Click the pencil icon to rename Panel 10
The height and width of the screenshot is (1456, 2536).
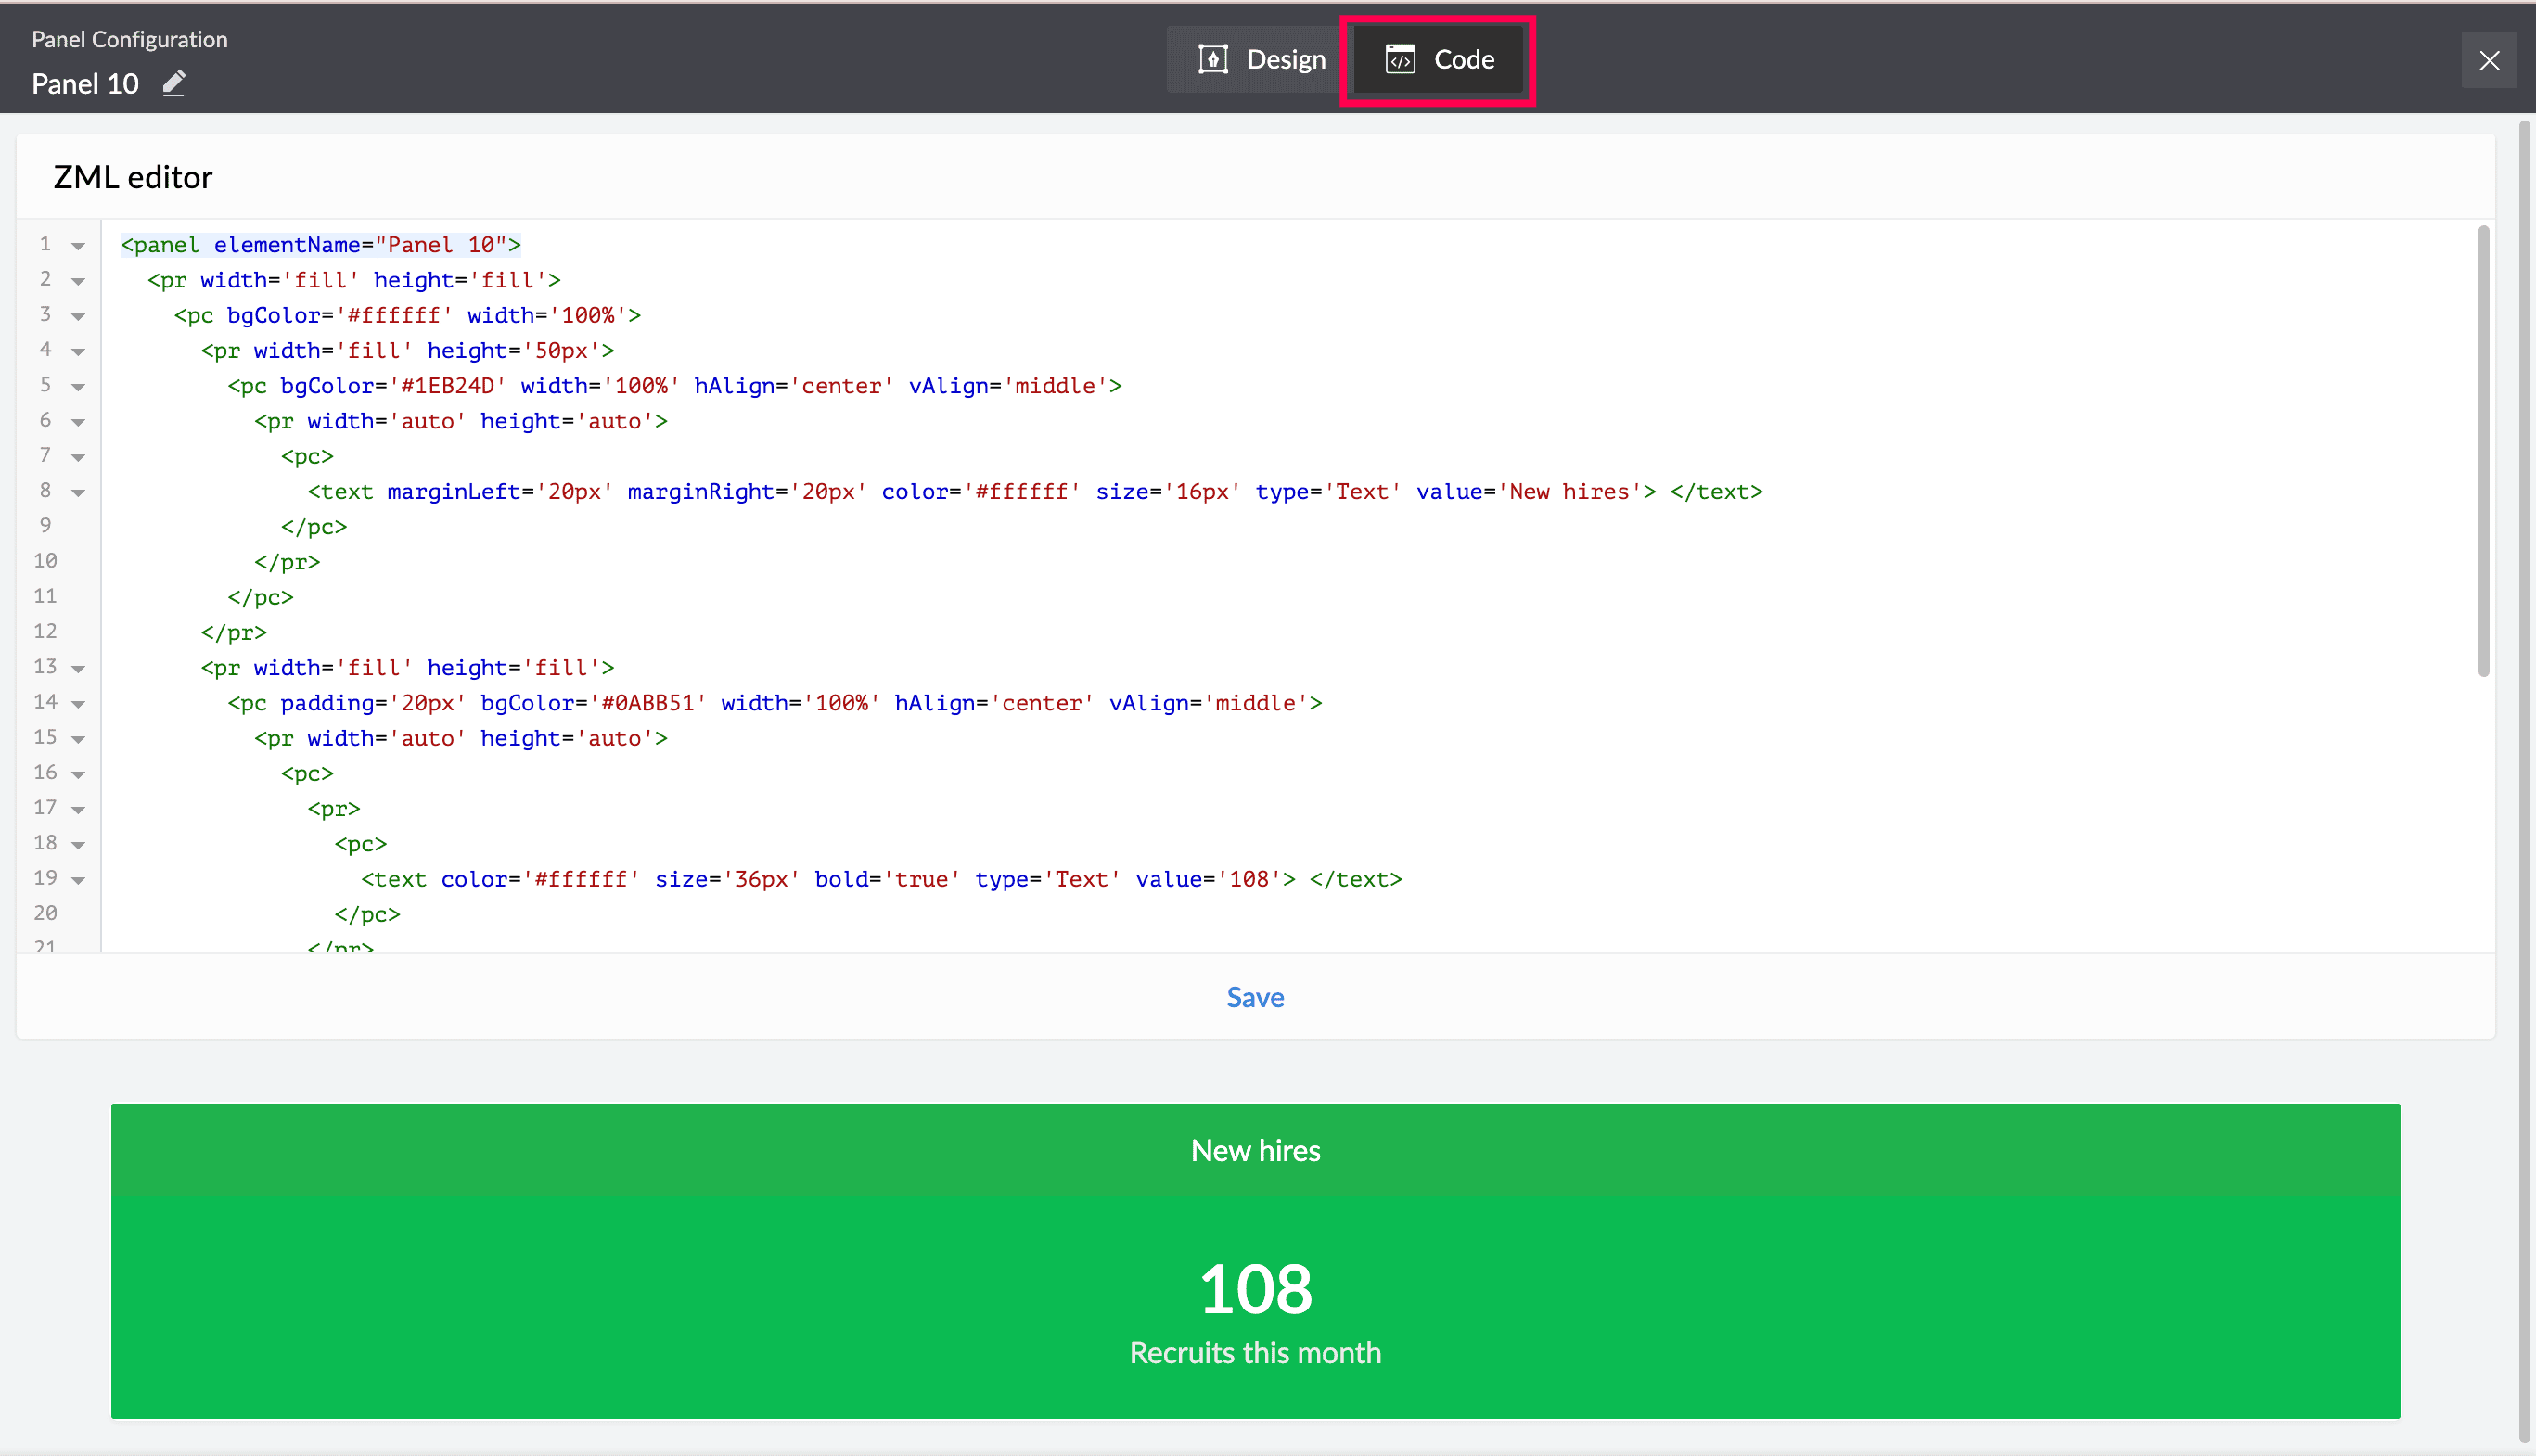(174, 83)
